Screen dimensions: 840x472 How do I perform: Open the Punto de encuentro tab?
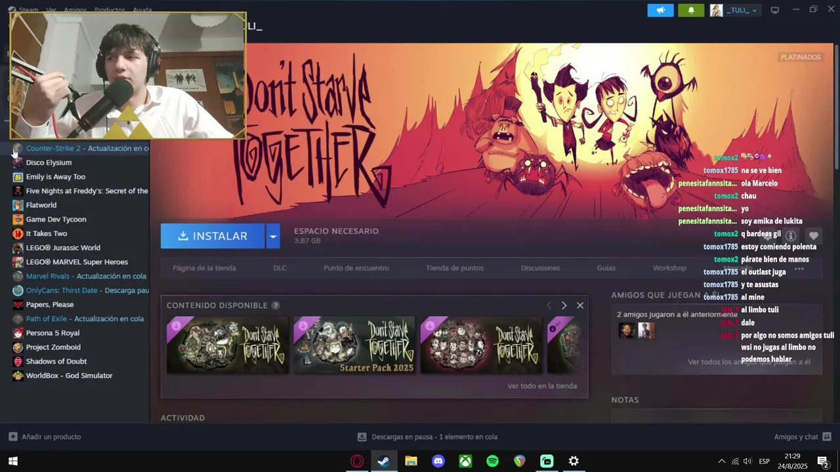356,267
